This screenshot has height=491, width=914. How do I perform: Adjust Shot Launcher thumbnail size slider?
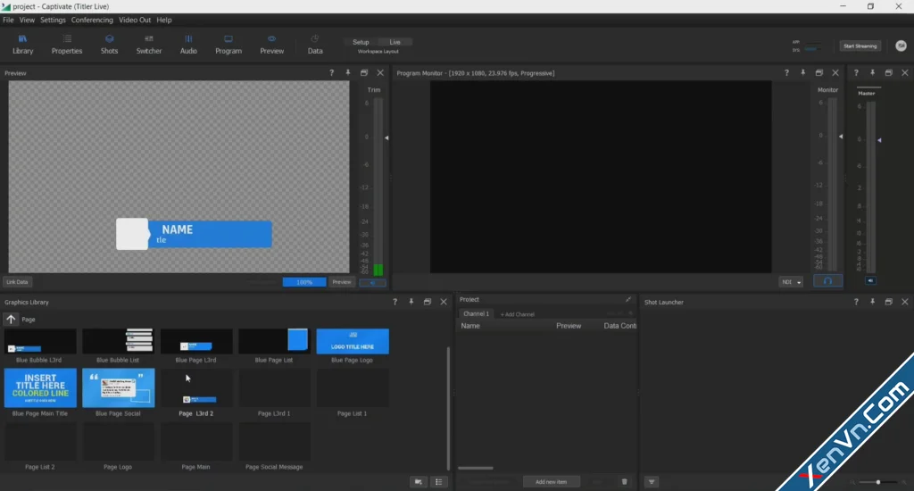(x=878, y=482)
